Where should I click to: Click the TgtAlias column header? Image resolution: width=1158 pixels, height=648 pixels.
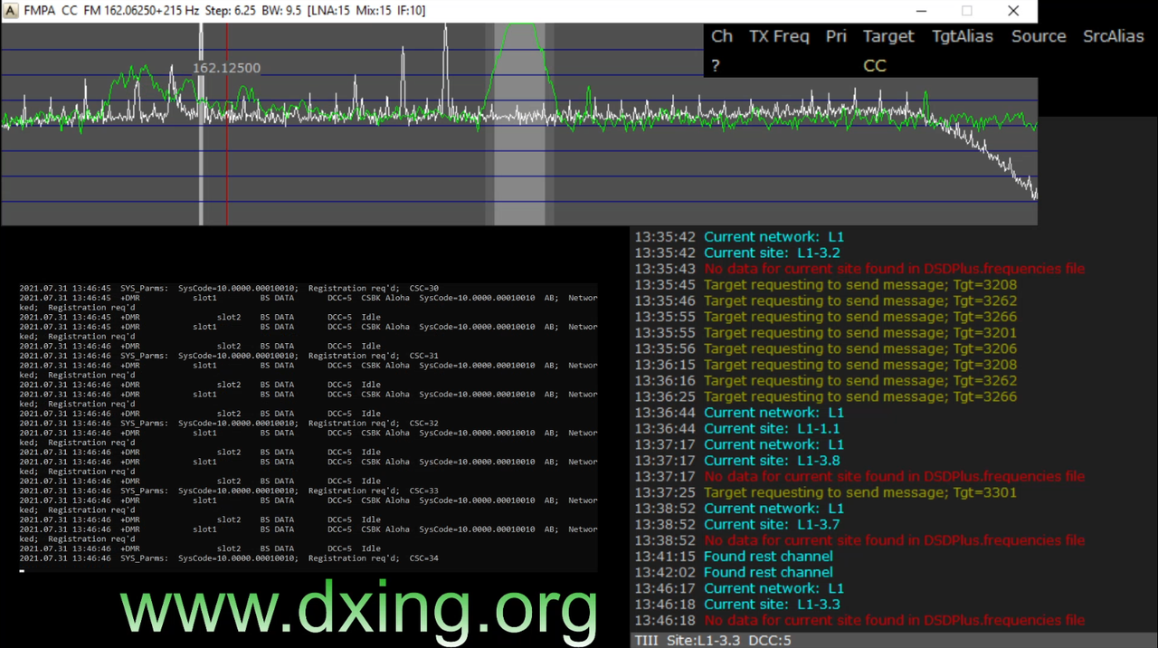point(963,36)
